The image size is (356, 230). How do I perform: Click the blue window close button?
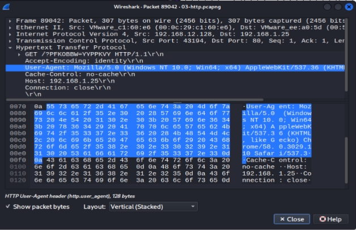point(349,7)
